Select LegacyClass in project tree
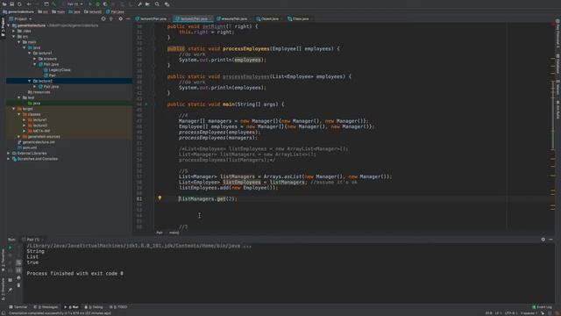Screen dimensions: 561x316 click(57, 70)
